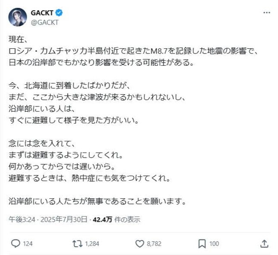Toggle the bookmark icon

(202, 244)
